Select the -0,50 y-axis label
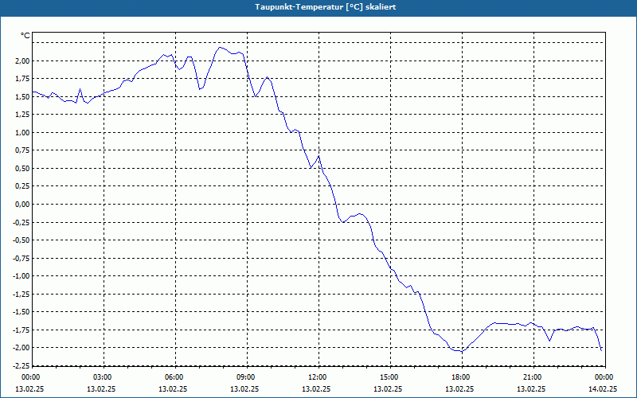 pyautogui.click(x=22, y=240)
